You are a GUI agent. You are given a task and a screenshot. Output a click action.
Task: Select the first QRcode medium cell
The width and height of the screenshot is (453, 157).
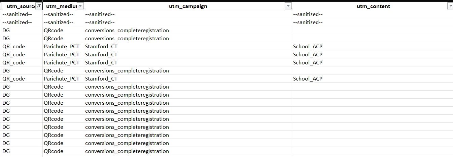[x=63, y=30]
